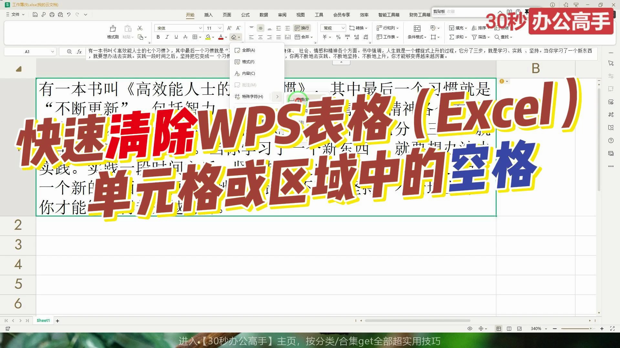Click the Decrease font size icon
This screenshot has height=348, width=620.
(x=238, y=28)
